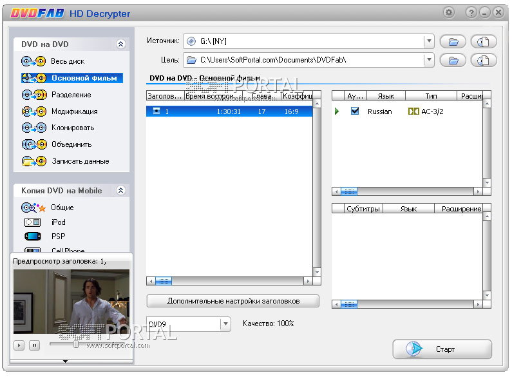Click Дополнительные настройки заголовков button
The image size is (512, 377).
(x=233, y=301)
